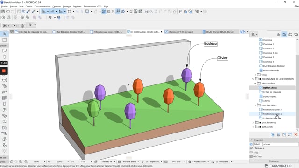Click the red delete X in the navigator
This screenshot has height=168, width=299.
[x=296, y=135]
